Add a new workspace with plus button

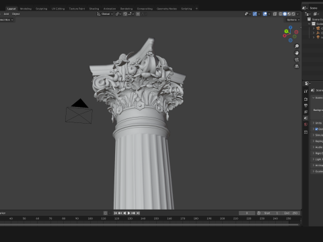[196, 9]
